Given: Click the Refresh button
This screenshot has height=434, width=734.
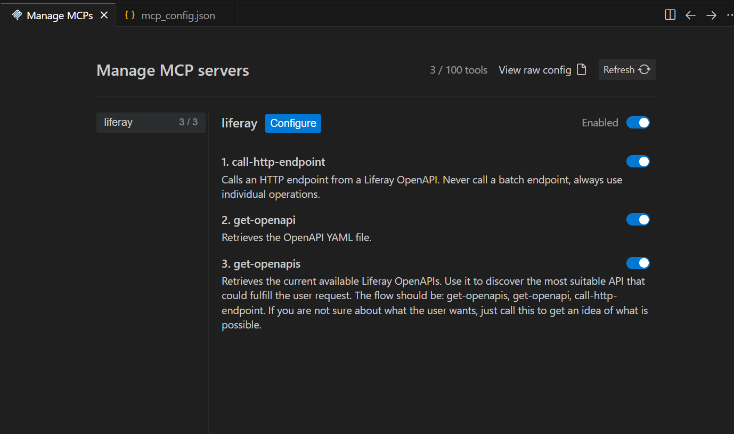Looking at the screenshot, I should [627, 70].
